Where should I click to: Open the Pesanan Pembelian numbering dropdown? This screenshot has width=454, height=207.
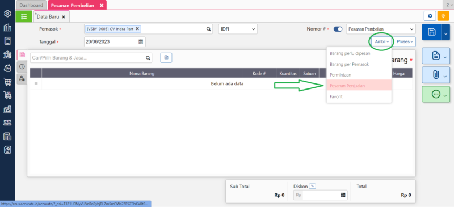[x=381, y=29]
